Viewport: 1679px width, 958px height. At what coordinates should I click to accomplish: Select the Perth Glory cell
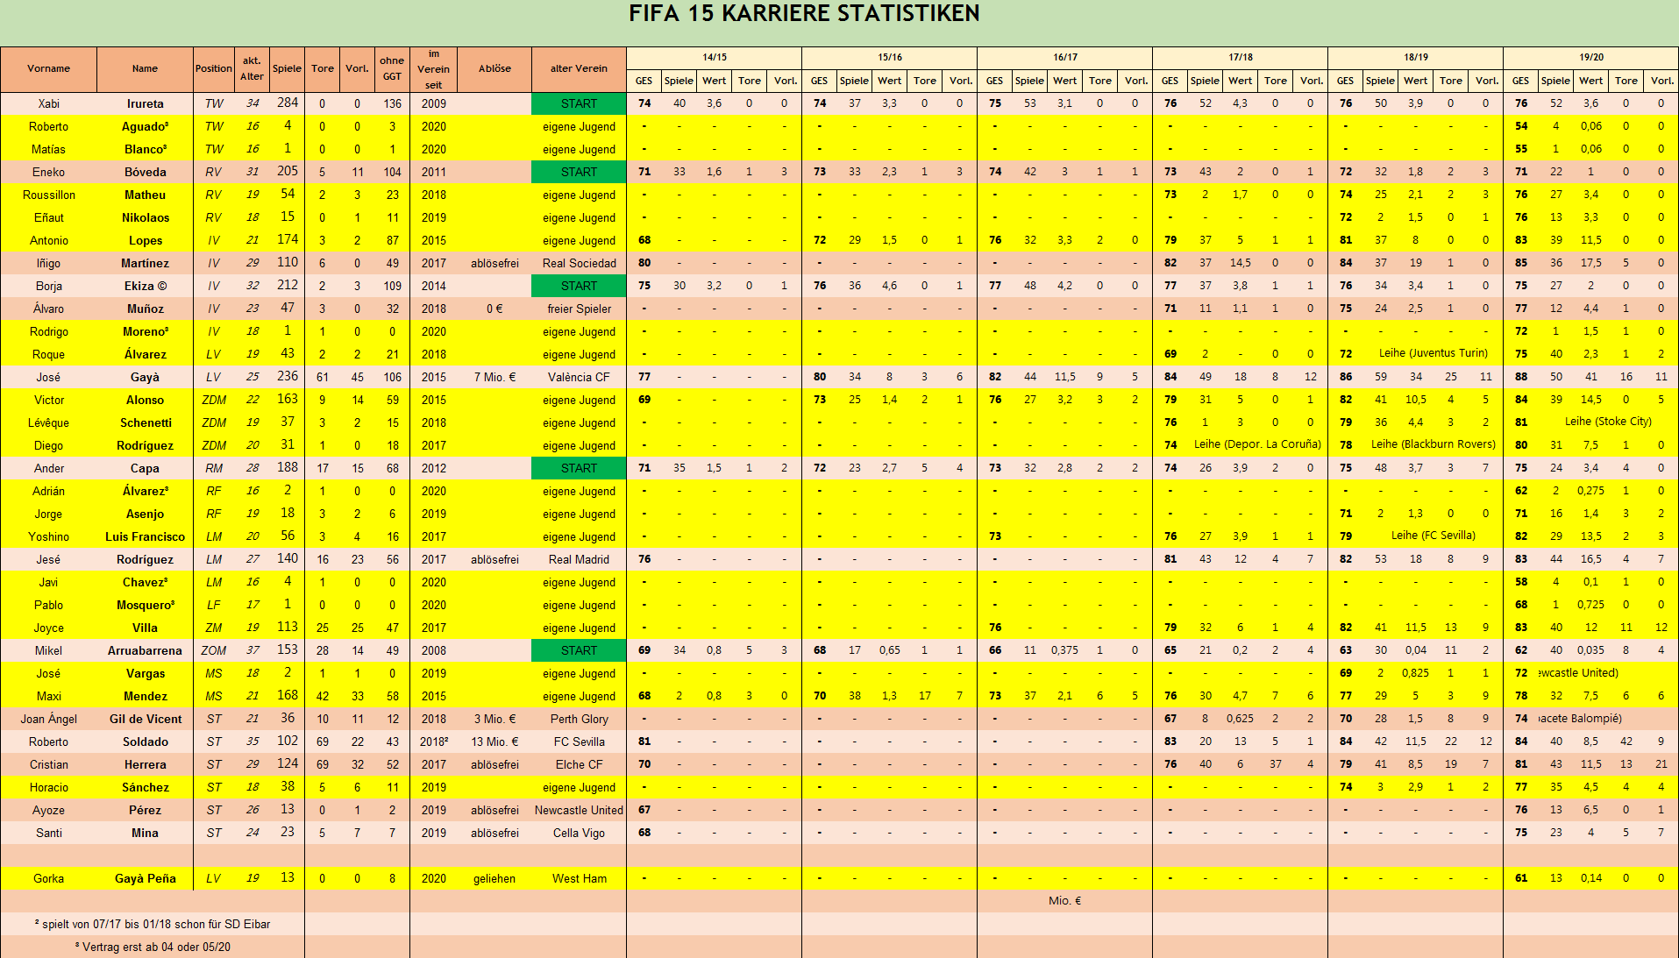pyautogui.click(x=579, y=719)
